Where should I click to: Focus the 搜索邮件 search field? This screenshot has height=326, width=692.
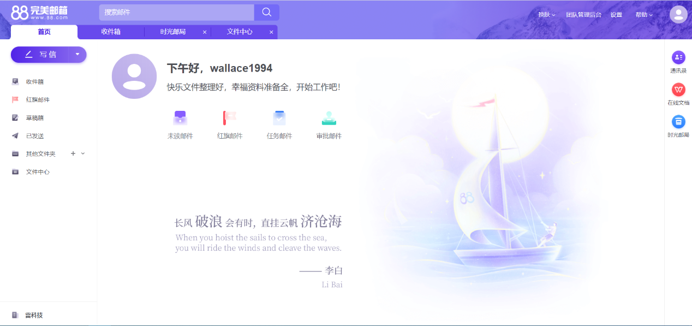point(177,12)
